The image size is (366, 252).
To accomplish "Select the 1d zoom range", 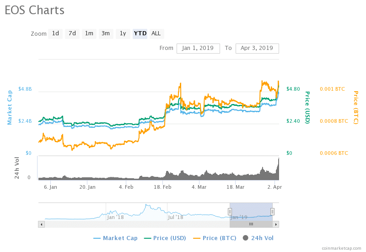I will tap(55, 33).
